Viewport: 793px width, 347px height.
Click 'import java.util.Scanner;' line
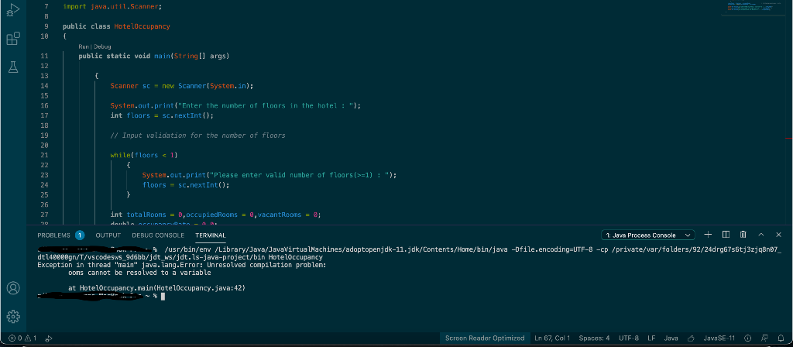113,6
